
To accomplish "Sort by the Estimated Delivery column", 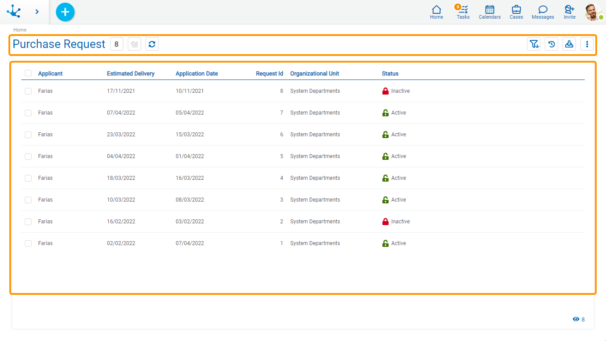I will [130, 74].
